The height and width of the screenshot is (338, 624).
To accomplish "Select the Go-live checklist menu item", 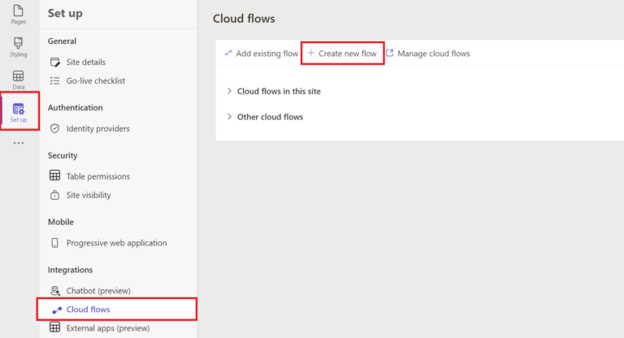I will (x=95, y=80).
